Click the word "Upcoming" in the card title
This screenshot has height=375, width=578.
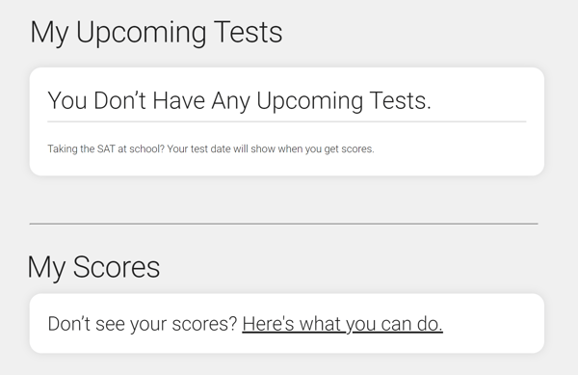coord(309,101)
